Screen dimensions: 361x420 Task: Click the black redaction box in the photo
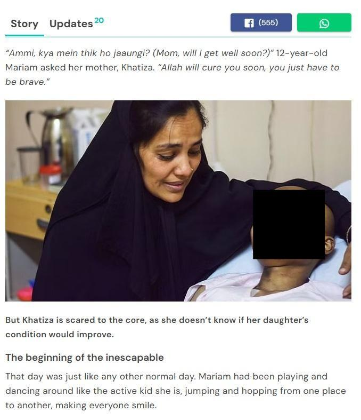(x=289, y=225)
